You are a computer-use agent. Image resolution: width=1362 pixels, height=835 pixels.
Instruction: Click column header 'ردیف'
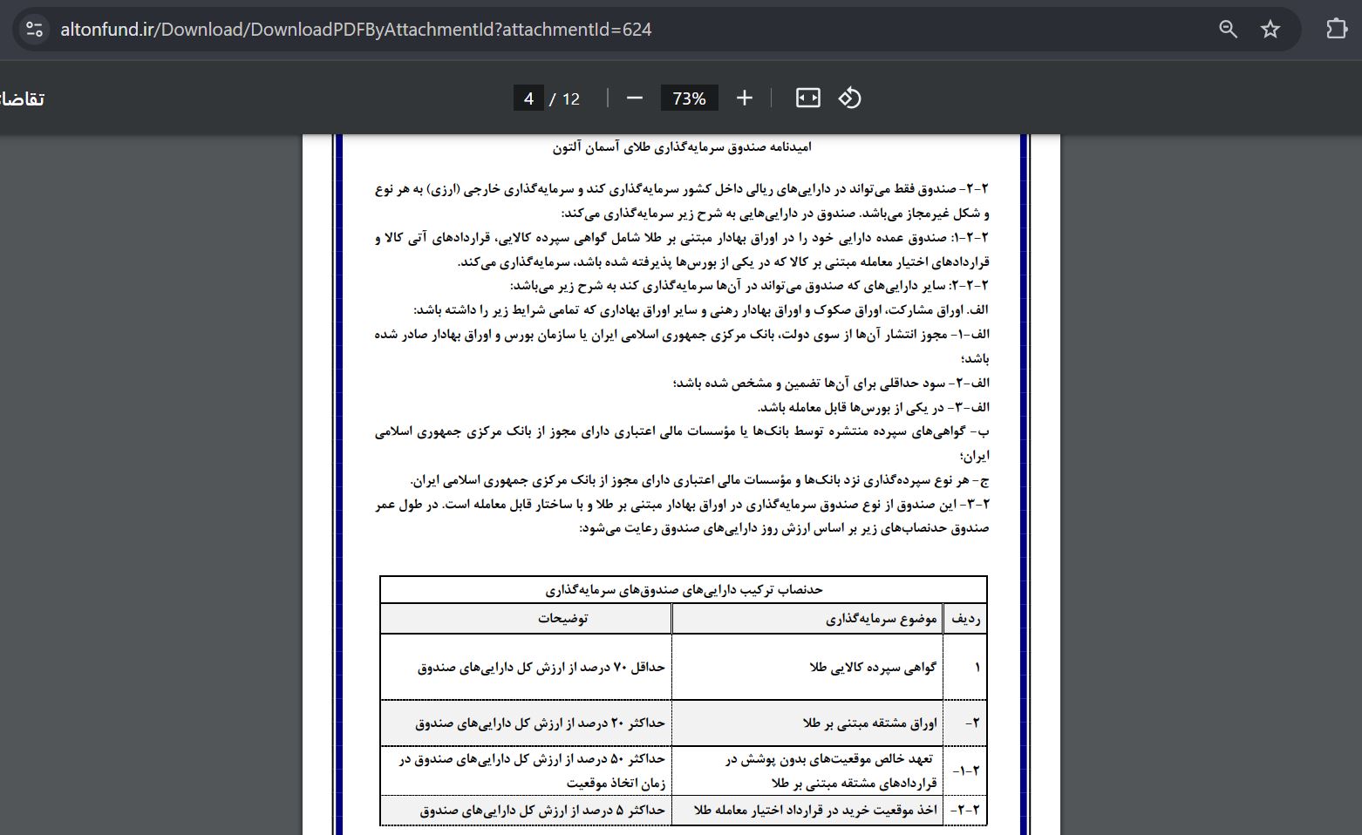(x=966, y=619)
